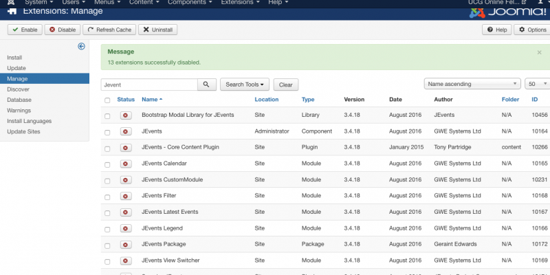550x275 pixels.
Task: Open the Content menu
Action: (x=144, y=3)
